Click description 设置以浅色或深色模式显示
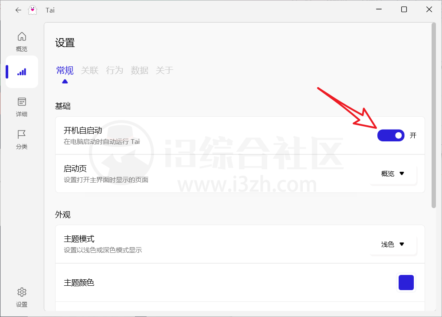 click(103, 250)
